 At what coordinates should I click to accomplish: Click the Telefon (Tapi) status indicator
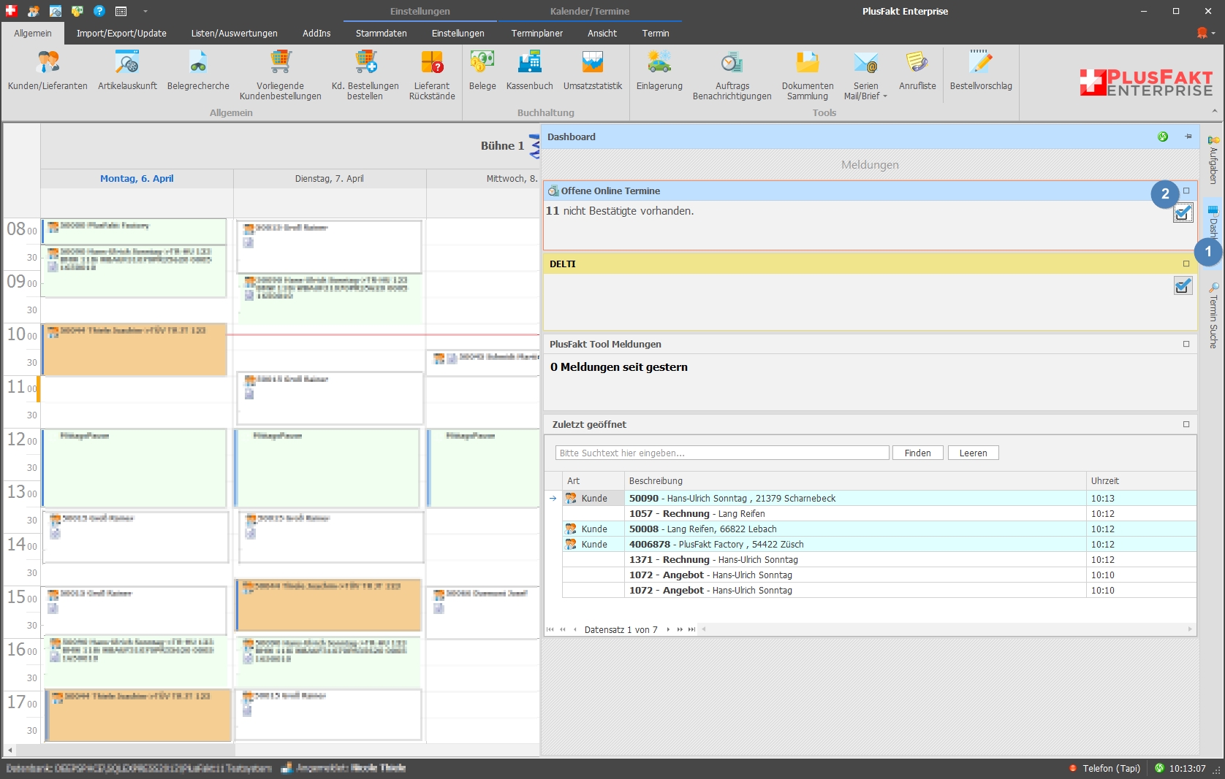[x=1104, y=768]
